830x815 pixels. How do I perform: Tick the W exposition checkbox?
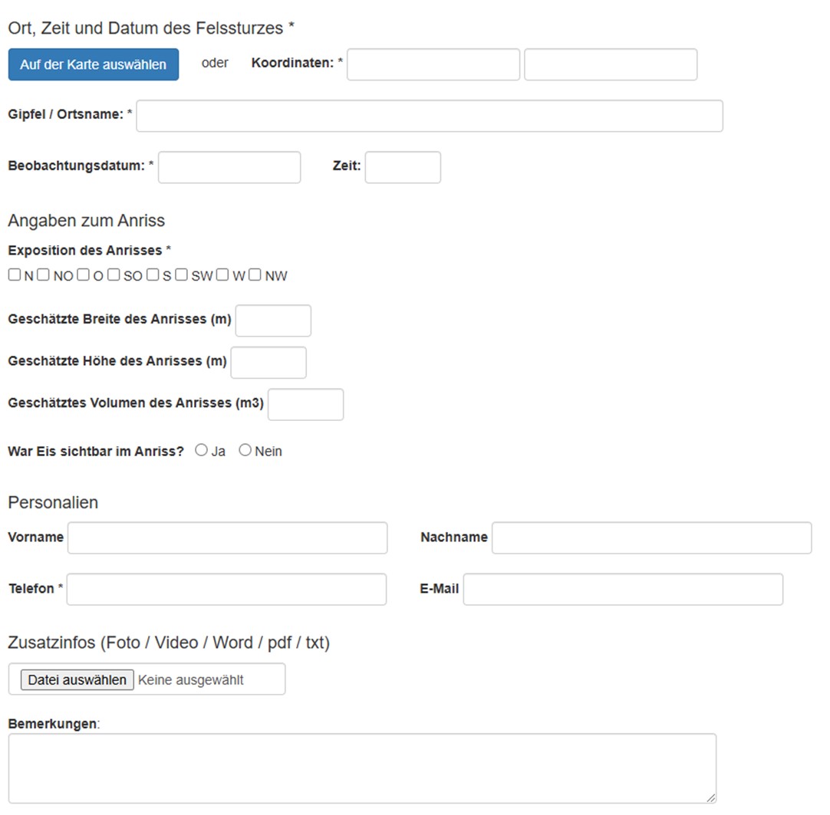(222, 274)
